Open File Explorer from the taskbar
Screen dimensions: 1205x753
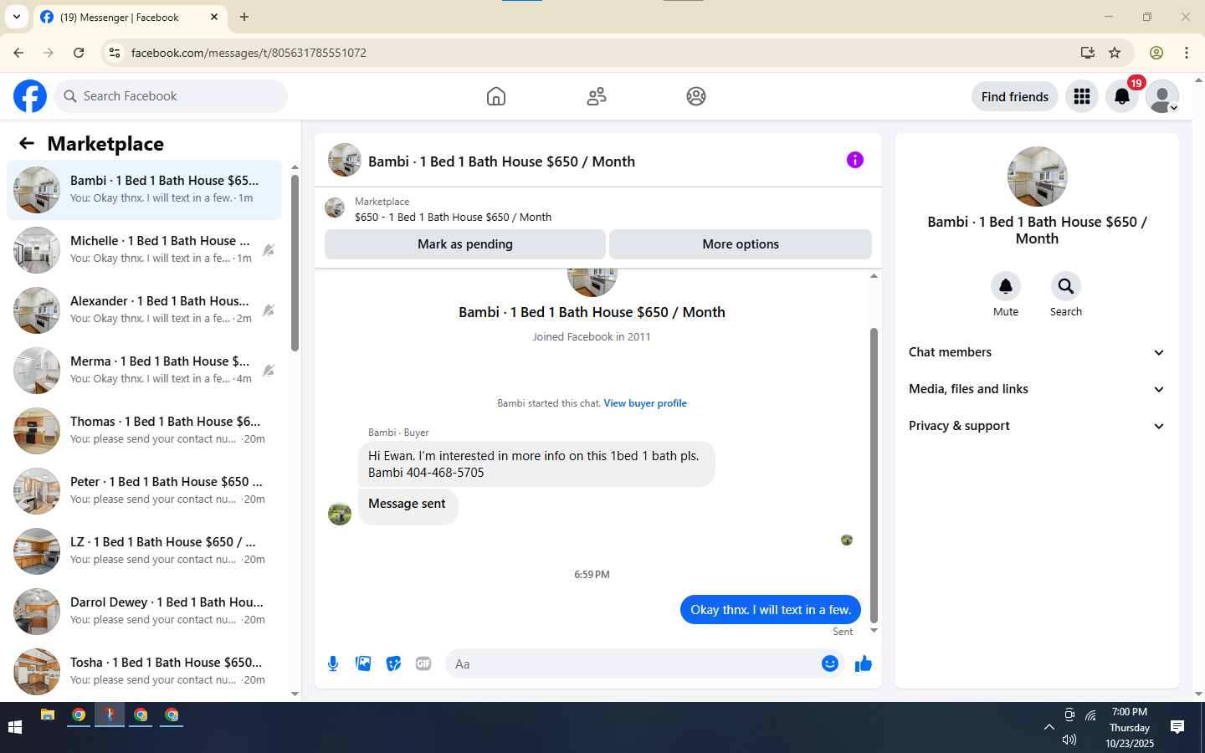[48, 715]
